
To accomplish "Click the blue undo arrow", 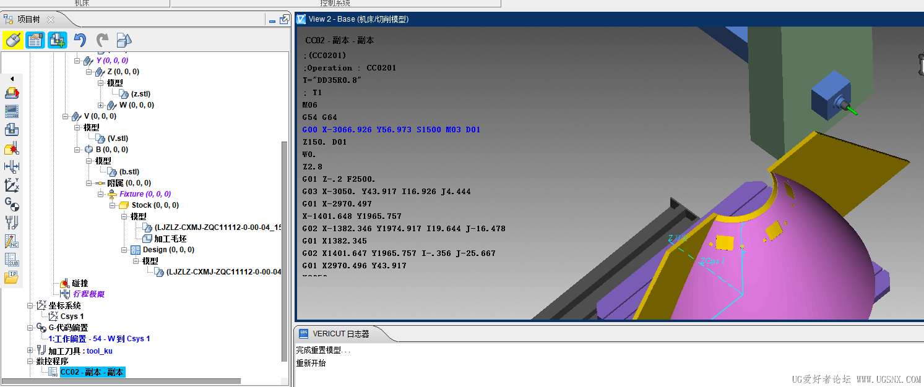I will tap(80, 40).
